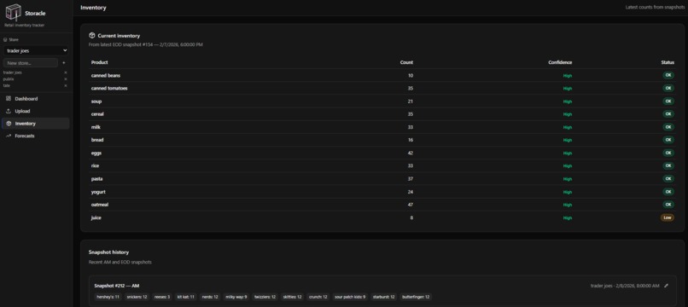Select trader joes in the store list
The height and width of the screenshot is (307, 688).
[12, 72]
